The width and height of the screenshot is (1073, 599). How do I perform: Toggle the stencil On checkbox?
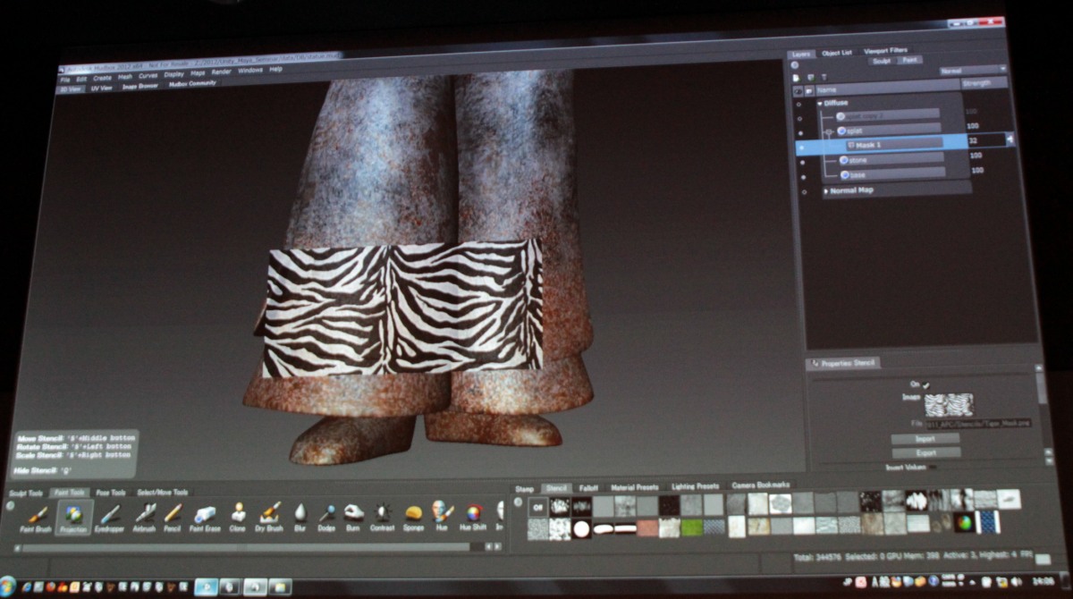[926, 384]
